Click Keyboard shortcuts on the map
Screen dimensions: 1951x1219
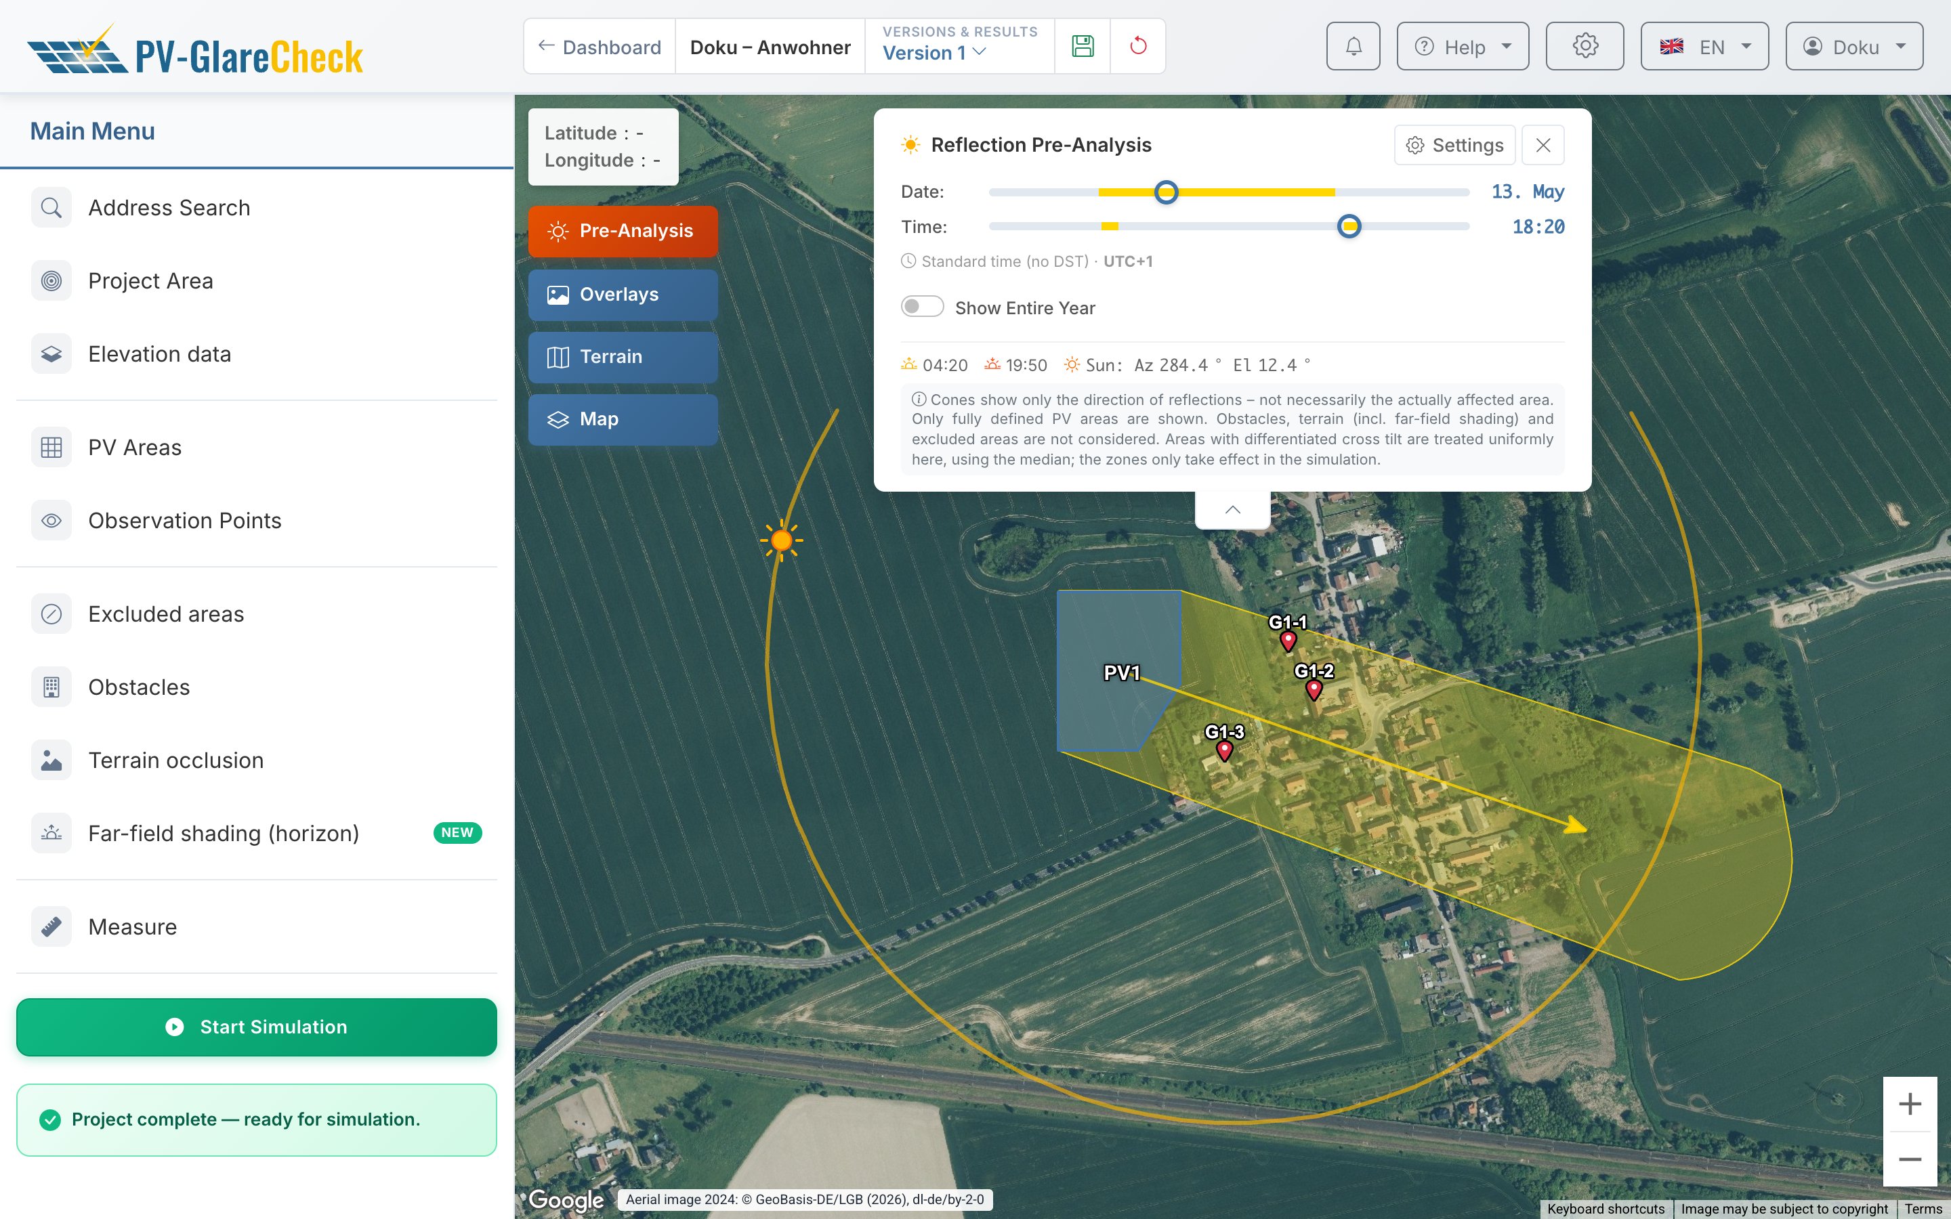point(1605,1209)
